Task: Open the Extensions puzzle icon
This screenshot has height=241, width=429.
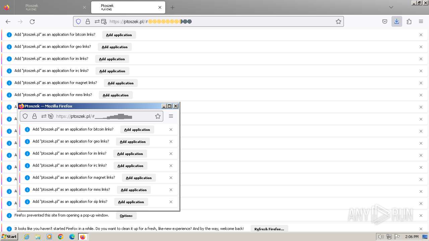Action: click(409, 21)
